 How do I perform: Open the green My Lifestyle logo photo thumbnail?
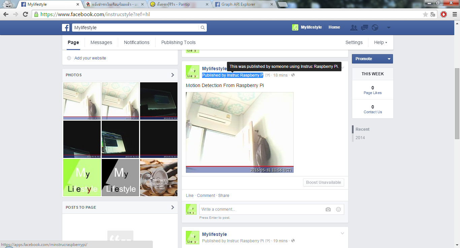[x=82, y=178]
